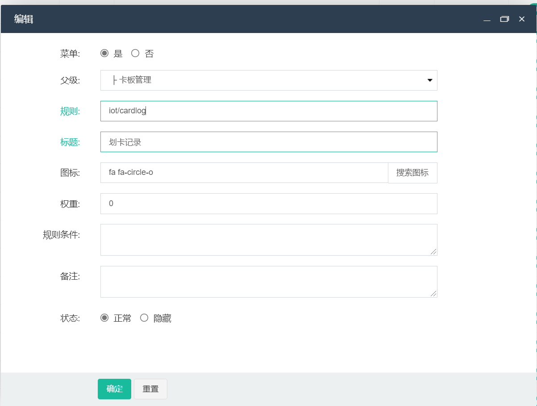Screen dimensions: 537x406
Task: Close the 编辑 dialog with the X icon
Action: coord(521,19)
